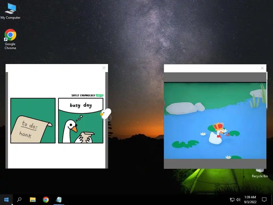Image resolution: width=273 pixels, height=205 pixels.
Task: Launch Chrome from the taskbar
Action: [x=46, y=200]
